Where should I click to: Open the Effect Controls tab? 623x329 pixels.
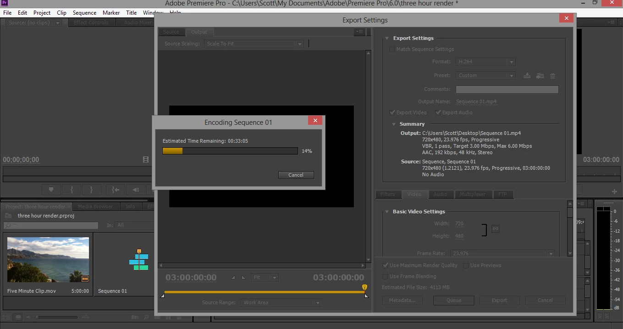91,22
